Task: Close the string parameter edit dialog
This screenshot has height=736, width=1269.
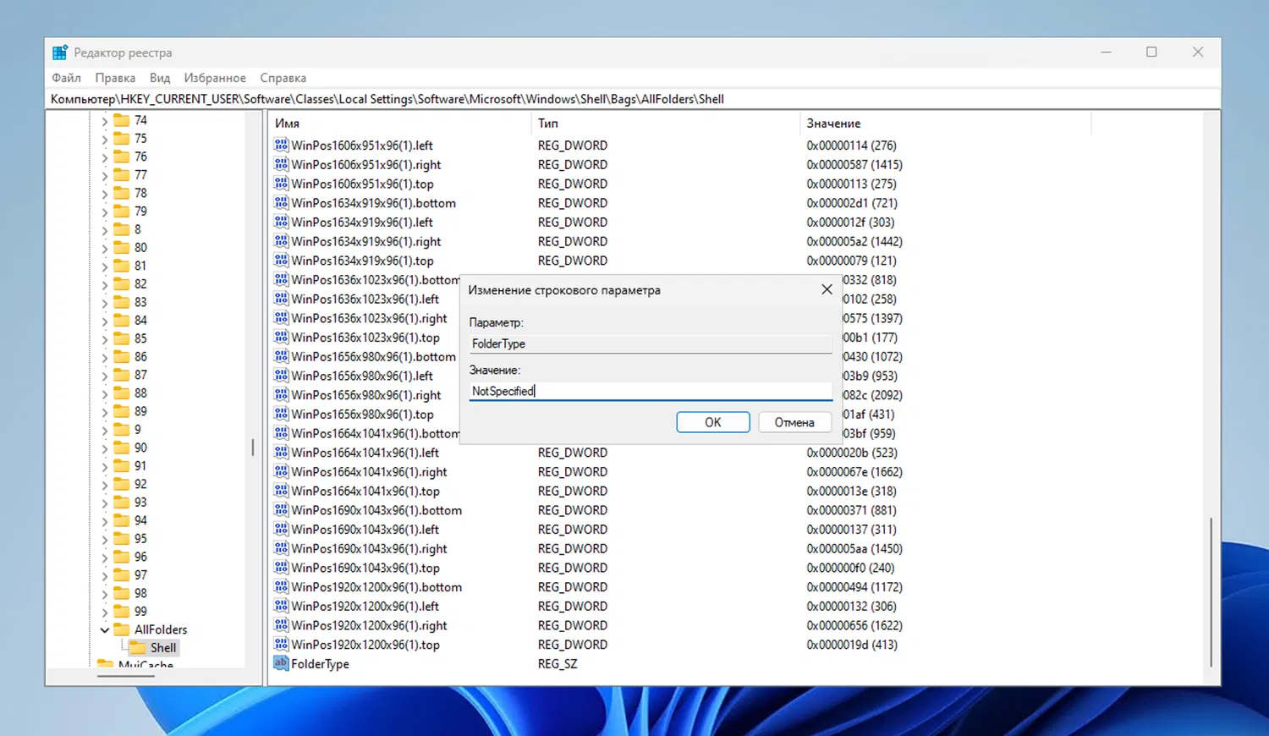Action: coord(827,289)
